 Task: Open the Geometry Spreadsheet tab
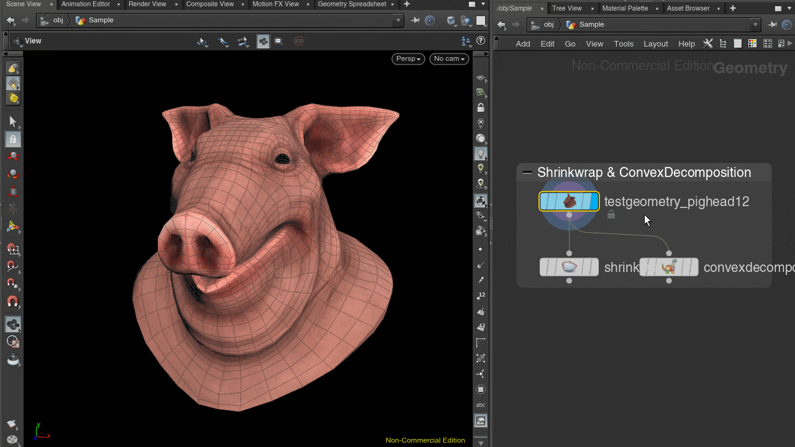click(352, 4)
